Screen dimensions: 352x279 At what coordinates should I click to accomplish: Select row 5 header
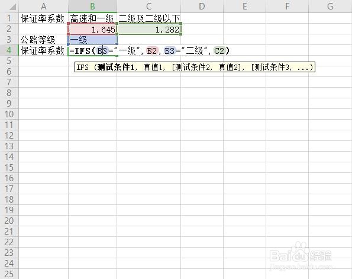pos(9,61)
